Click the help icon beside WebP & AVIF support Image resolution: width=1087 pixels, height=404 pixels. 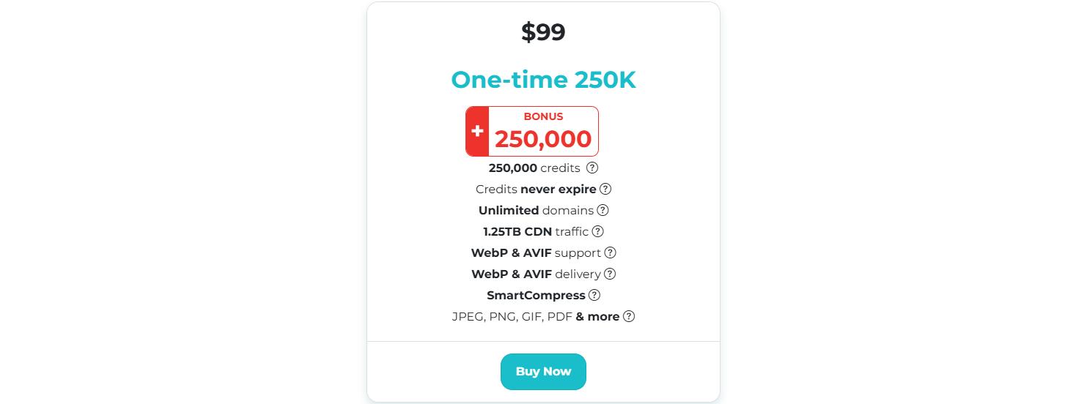tap(610, 252)
